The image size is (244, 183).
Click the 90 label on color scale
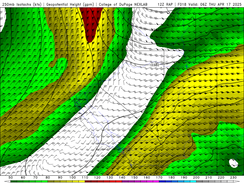pos(60,178)
